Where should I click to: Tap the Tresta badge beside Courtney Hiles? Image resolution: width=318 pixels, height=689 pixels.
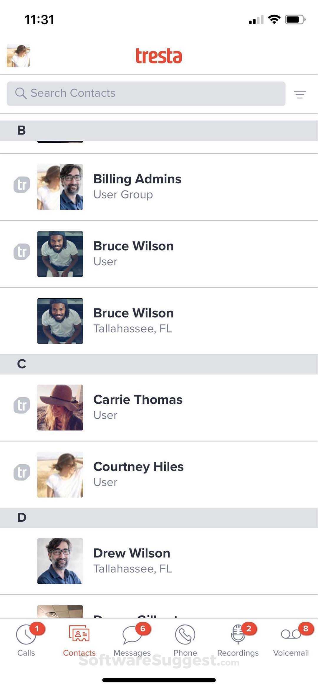tap(22, 472)
